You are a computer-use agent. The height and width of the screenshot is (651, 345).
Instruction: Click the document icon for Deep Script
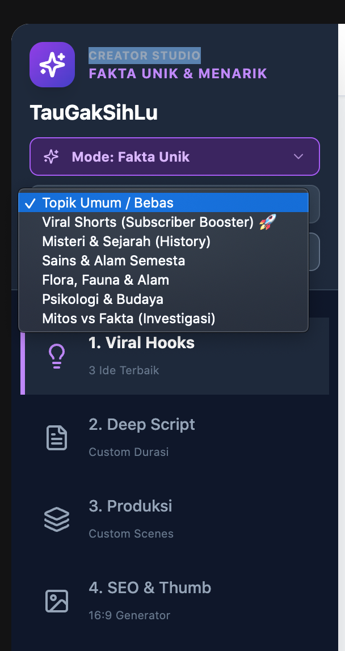tap(57, 438)
